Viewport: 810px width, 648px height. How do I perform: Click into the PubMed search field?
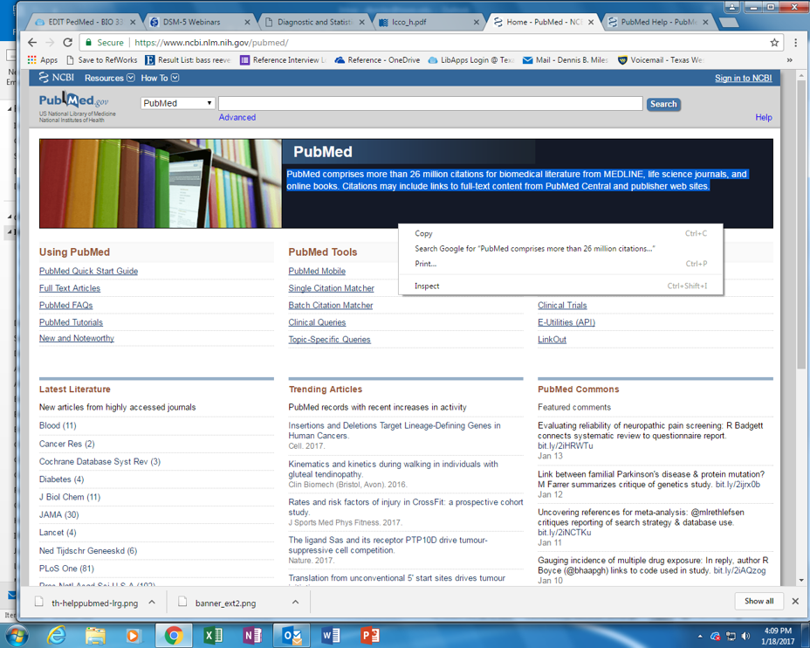430,103
